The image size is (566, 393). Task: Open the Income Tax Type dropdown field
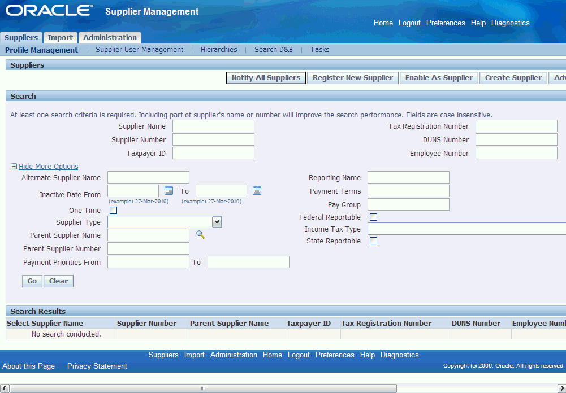(x=466, y=229)
